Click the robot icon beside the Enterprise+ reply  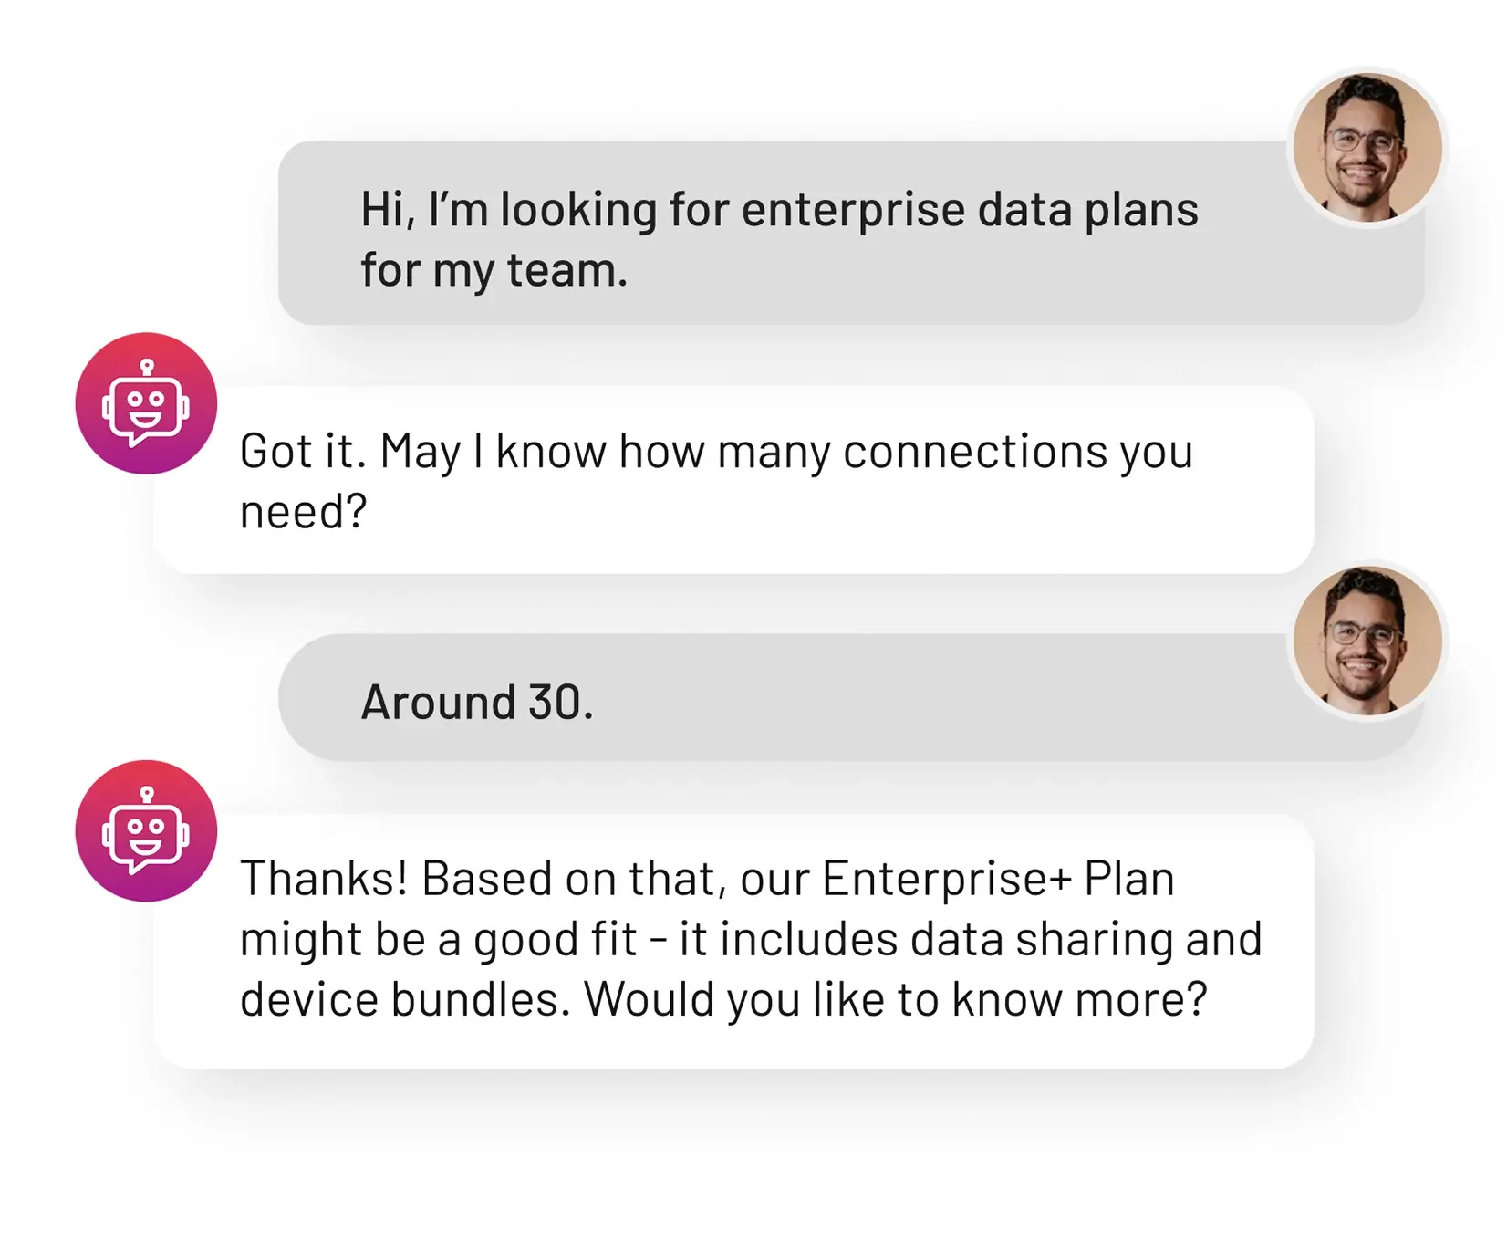tap(146, 830)
